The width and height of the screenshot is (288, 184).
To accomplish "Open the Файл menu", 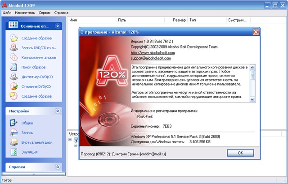I will (7, 13).
